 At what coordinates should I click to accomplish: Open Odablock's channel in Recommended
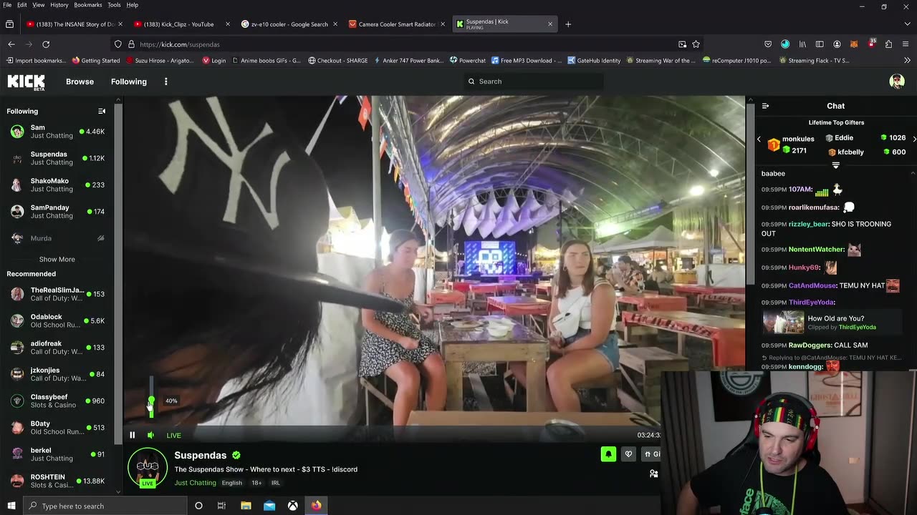point(57,320)
